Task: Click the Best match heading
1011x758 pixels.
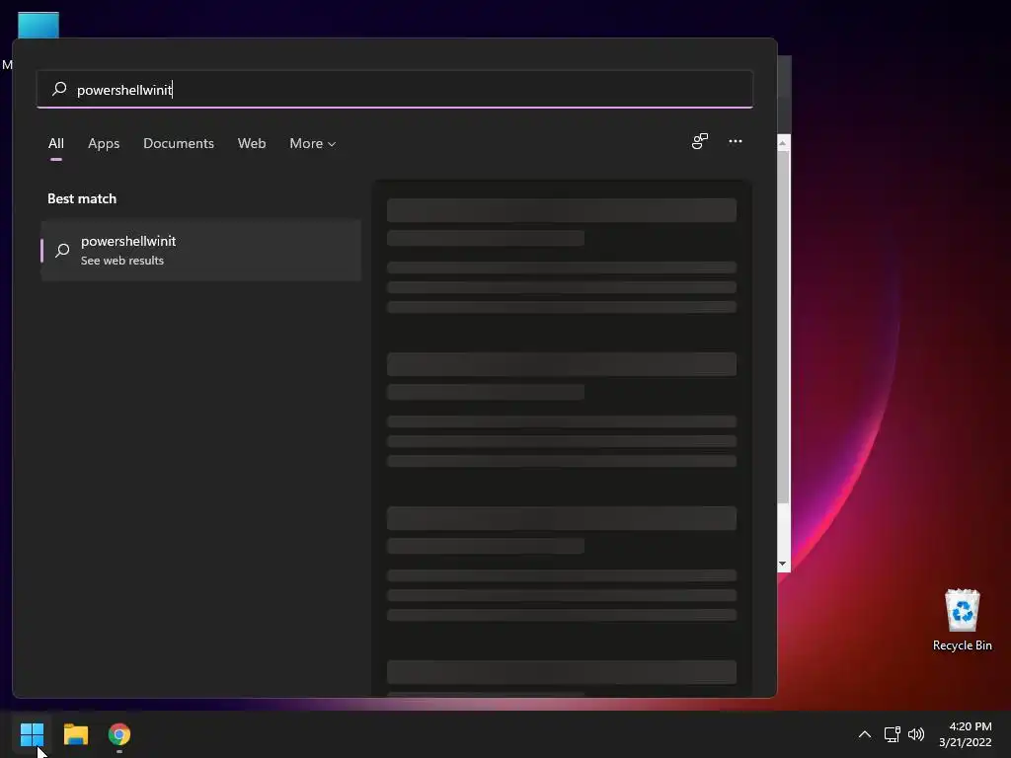Action: coord(82,198)
